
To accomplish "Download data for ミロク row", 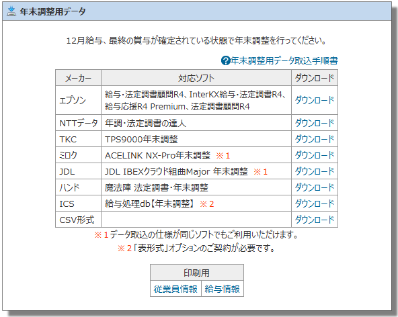I will [315, 155].
